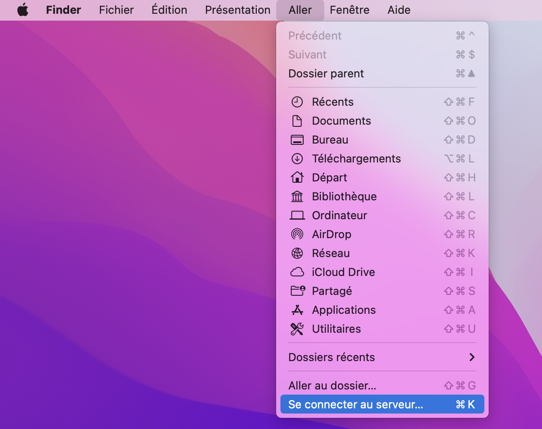
Task: Click the Réseau label
Action: (331, 253)
